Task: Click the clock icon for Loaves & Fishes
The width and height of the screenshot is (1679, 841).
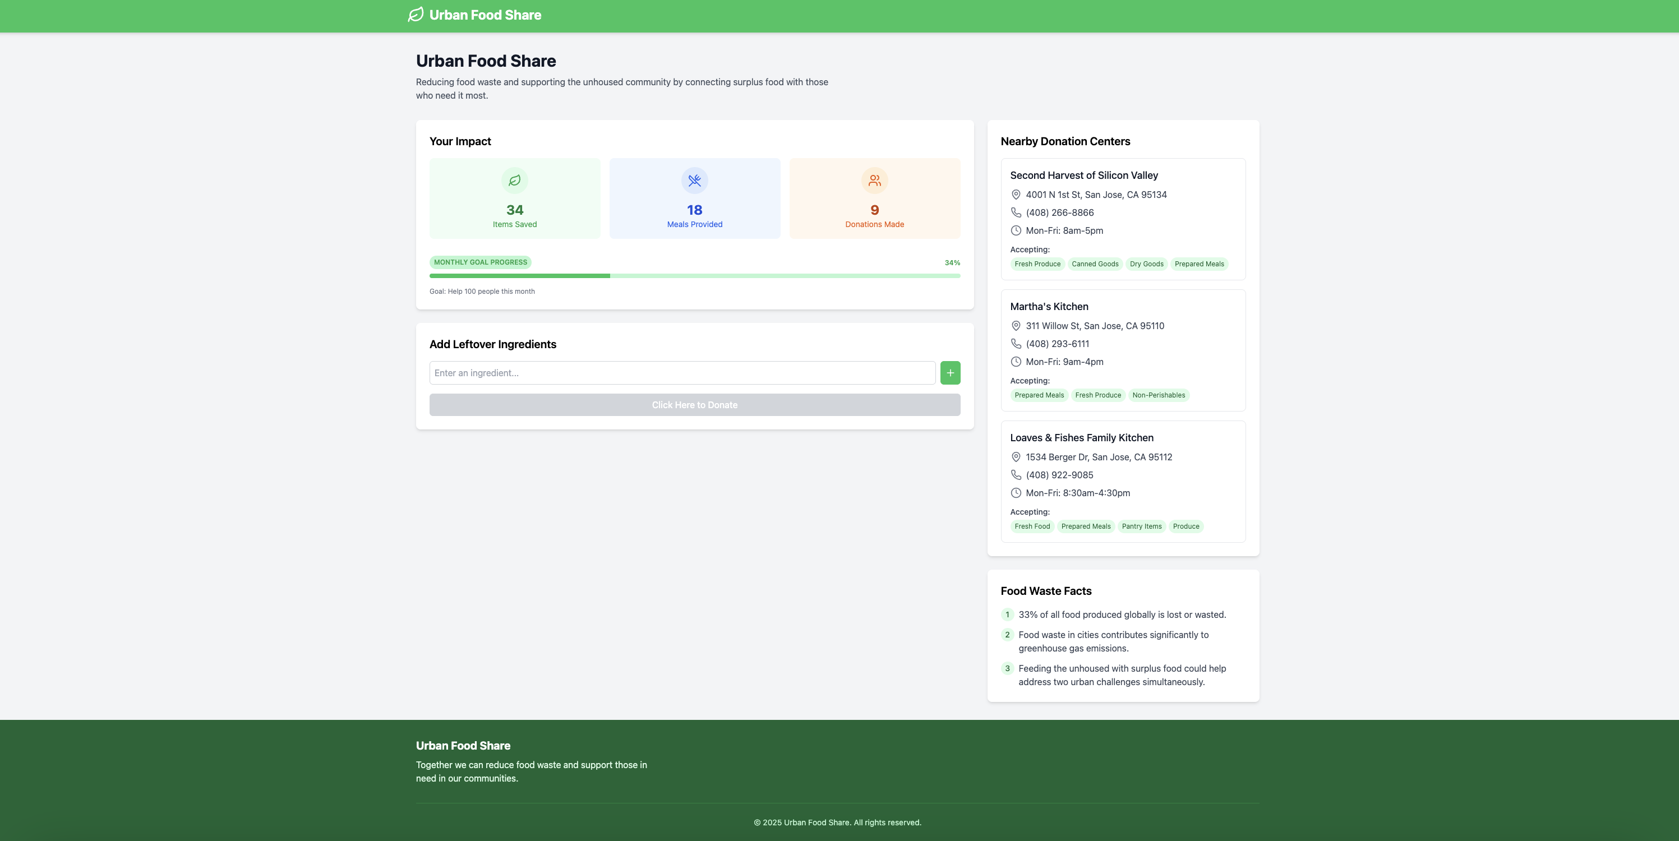Action: tap(1016, 493)
